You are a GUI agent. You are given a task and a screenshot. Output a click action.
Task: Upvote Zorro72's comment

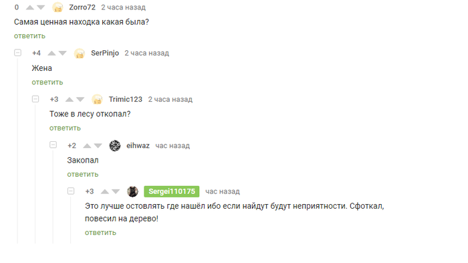pyautogui.click(x=30, y=7)
